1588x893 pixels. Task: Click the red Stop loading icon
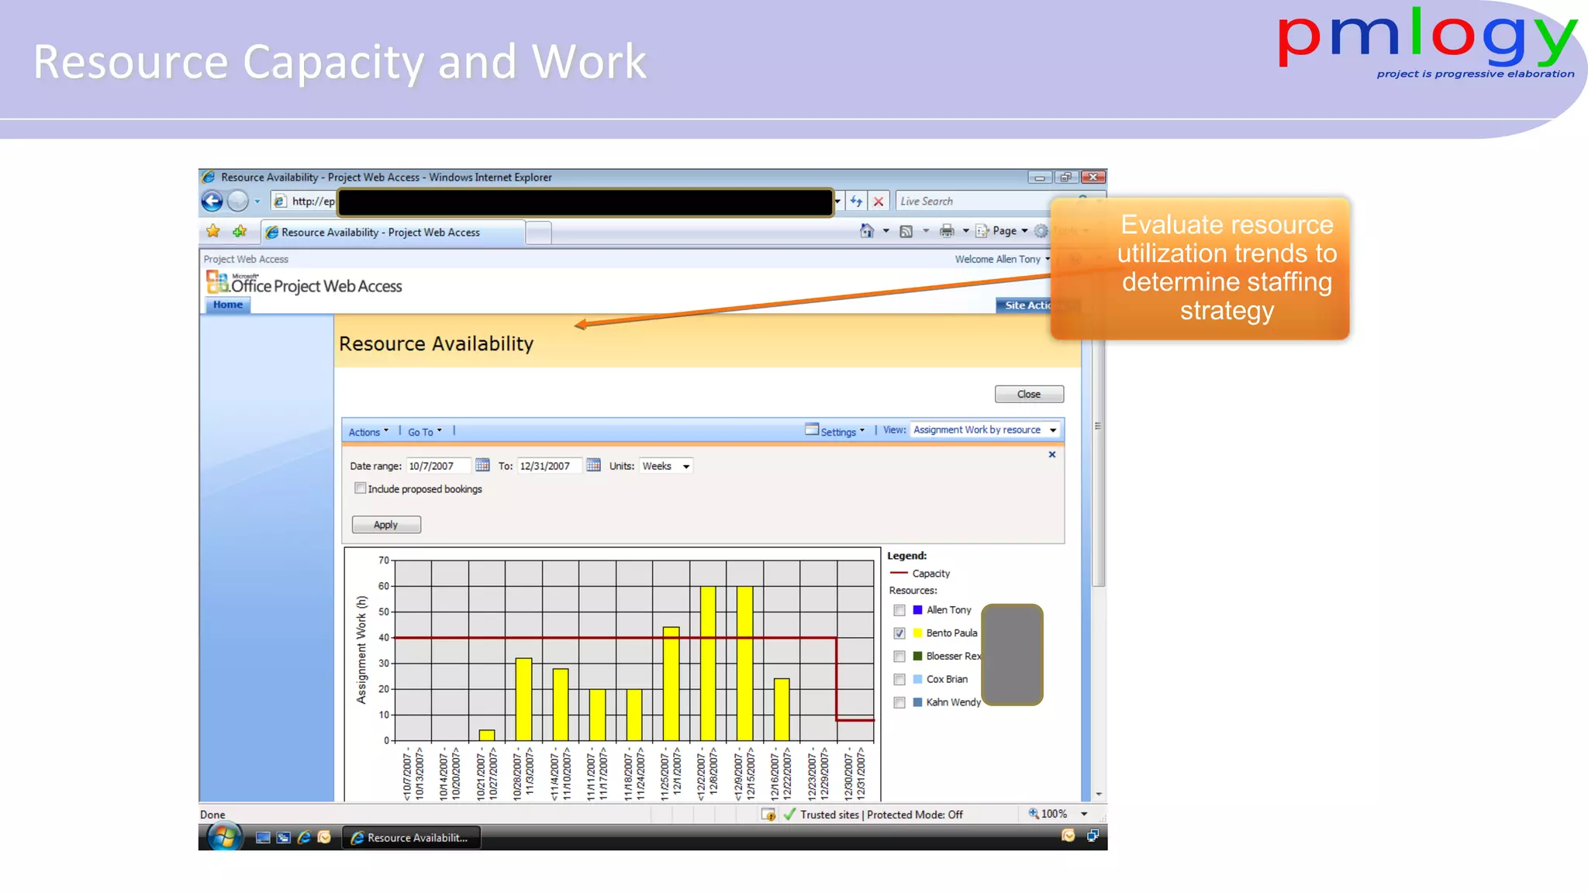[x=879, y=202]
